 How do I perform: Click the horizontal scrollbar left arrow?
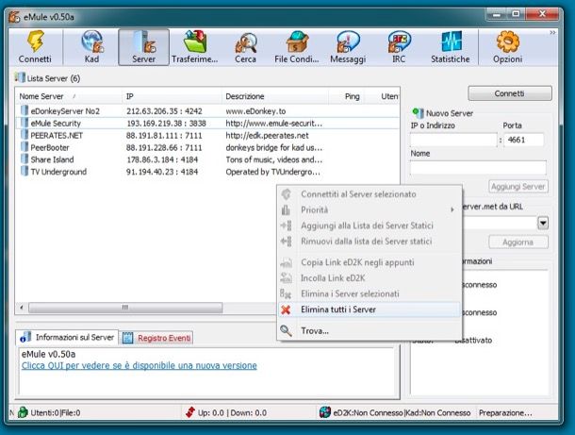click(x=22, y=308)
